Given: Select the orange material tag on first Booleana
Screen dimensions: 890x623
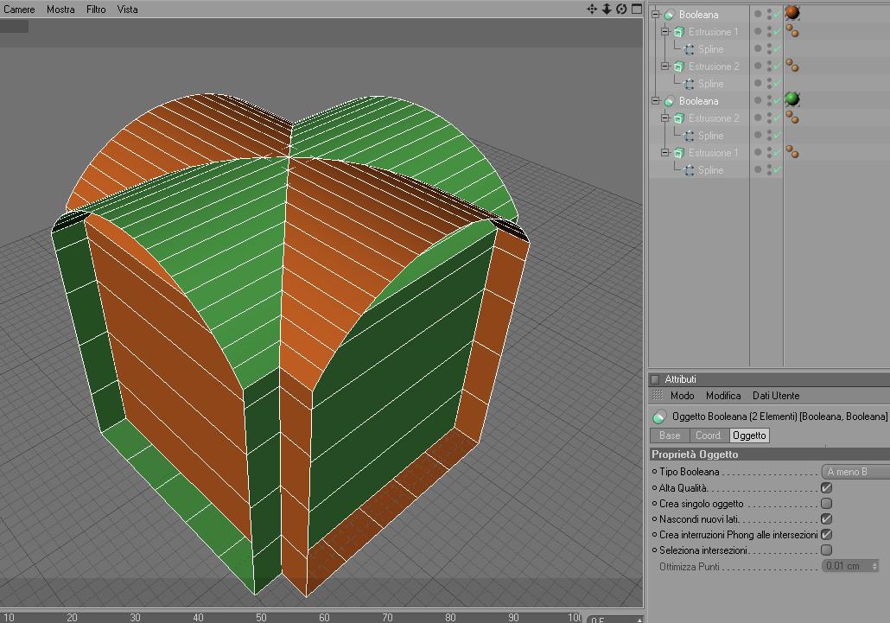Looking at the screenshot, I should 792,12.
